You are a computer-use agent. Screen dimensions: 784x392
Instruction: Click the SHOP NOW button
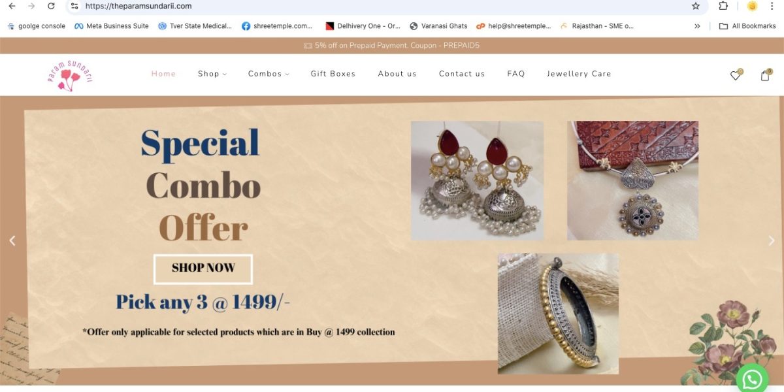(x=203, y=269)
